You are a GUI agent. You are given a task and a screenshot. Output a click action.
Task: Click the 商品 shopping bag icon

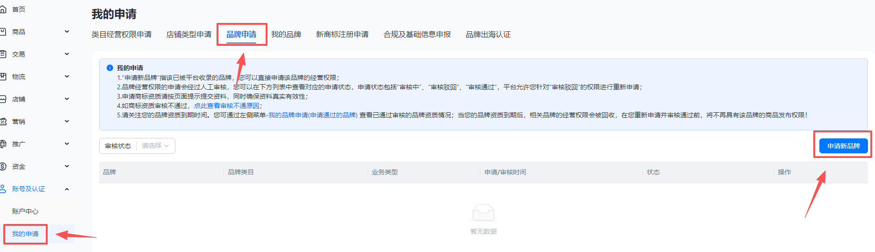(x=3, y=32)
